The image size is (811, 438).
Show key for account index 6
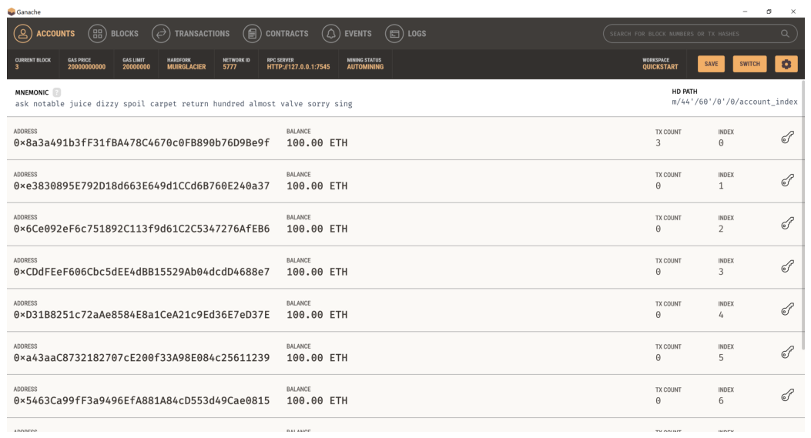click(x=787, y=395)
